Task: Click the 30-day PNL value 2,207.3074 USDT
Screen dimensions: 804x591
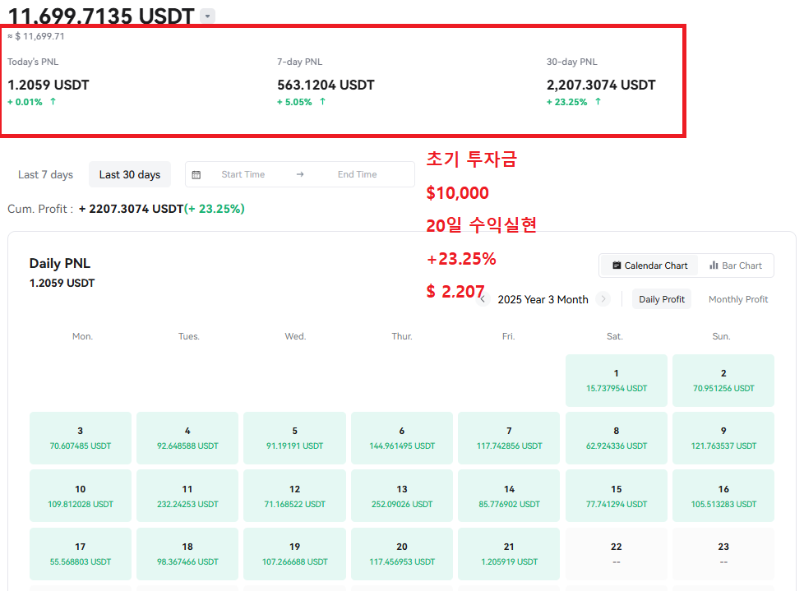Action: click(601, 85)
